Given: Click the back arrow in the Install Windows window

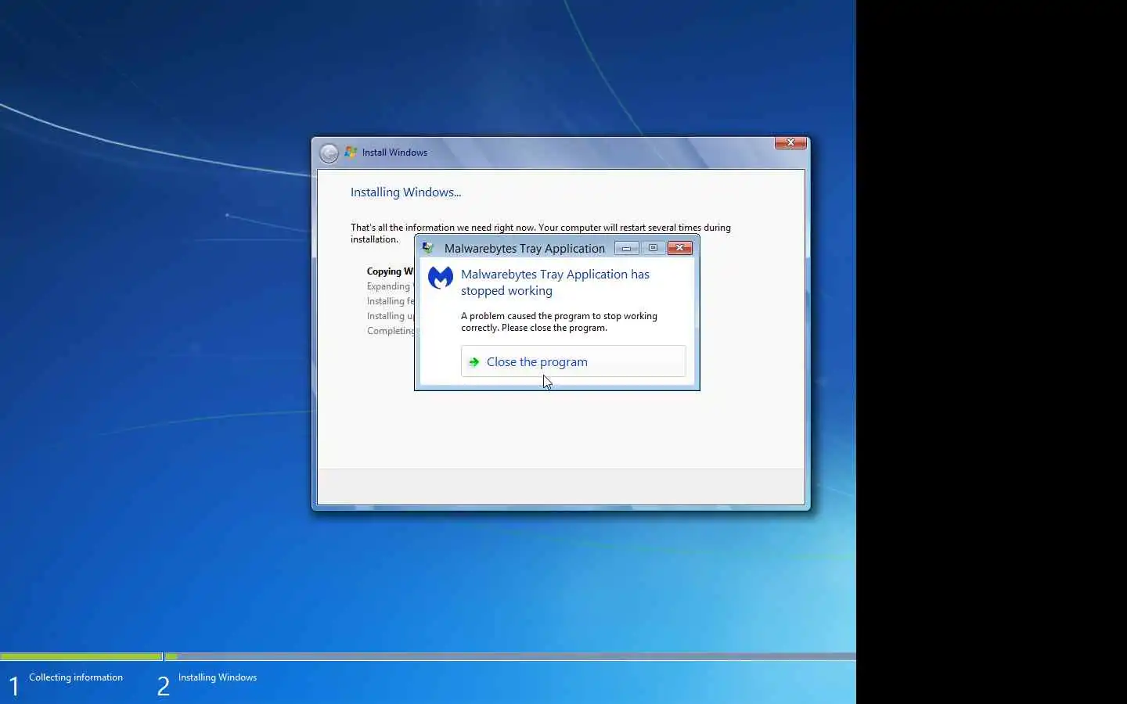Looking at the screenshot, I should click(329, 153).
